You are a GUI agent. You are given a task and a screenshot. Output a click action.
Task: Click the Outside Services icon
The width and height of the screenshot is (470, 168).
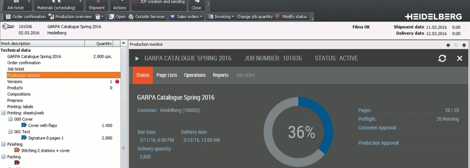coord(131,16)
